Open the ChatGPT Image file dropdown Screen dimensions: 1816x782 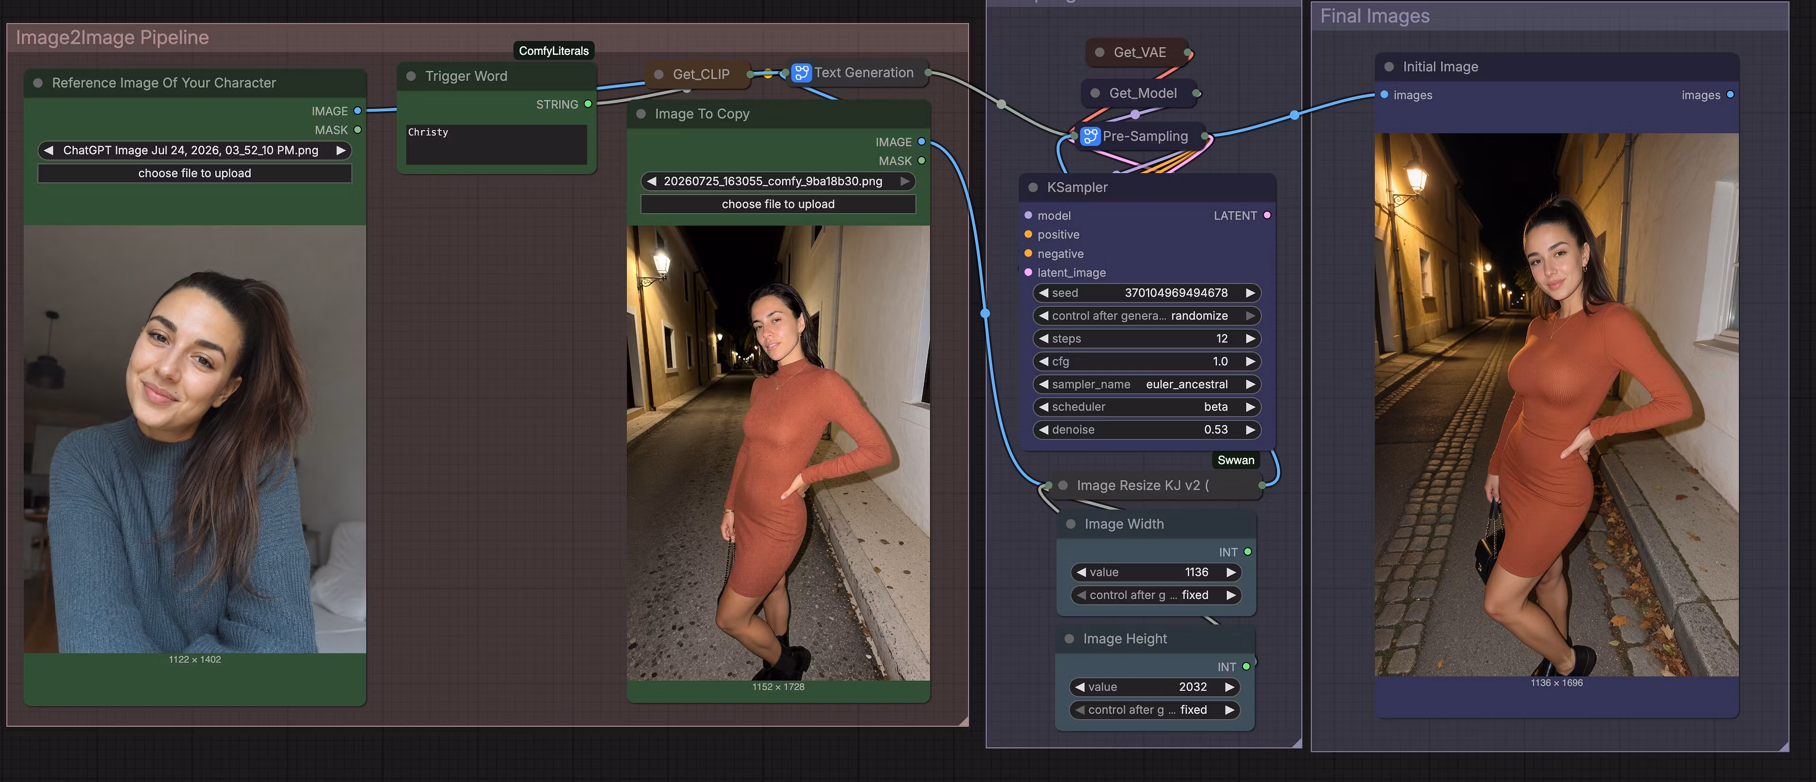(194, 150)
